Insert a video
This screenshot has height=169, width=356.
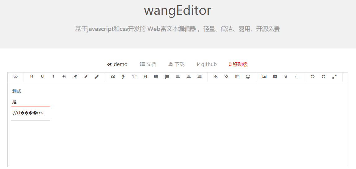[x=275, y=77]
